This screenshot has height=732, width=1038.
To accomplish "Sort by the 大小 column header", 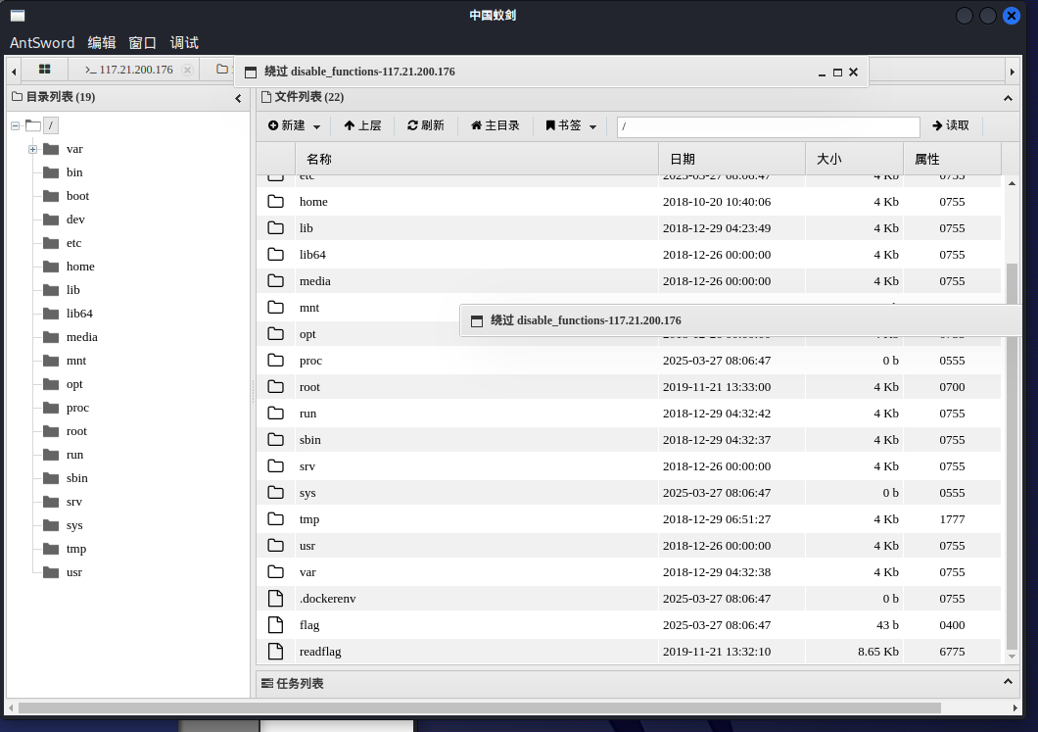I will tap(855, 159).
